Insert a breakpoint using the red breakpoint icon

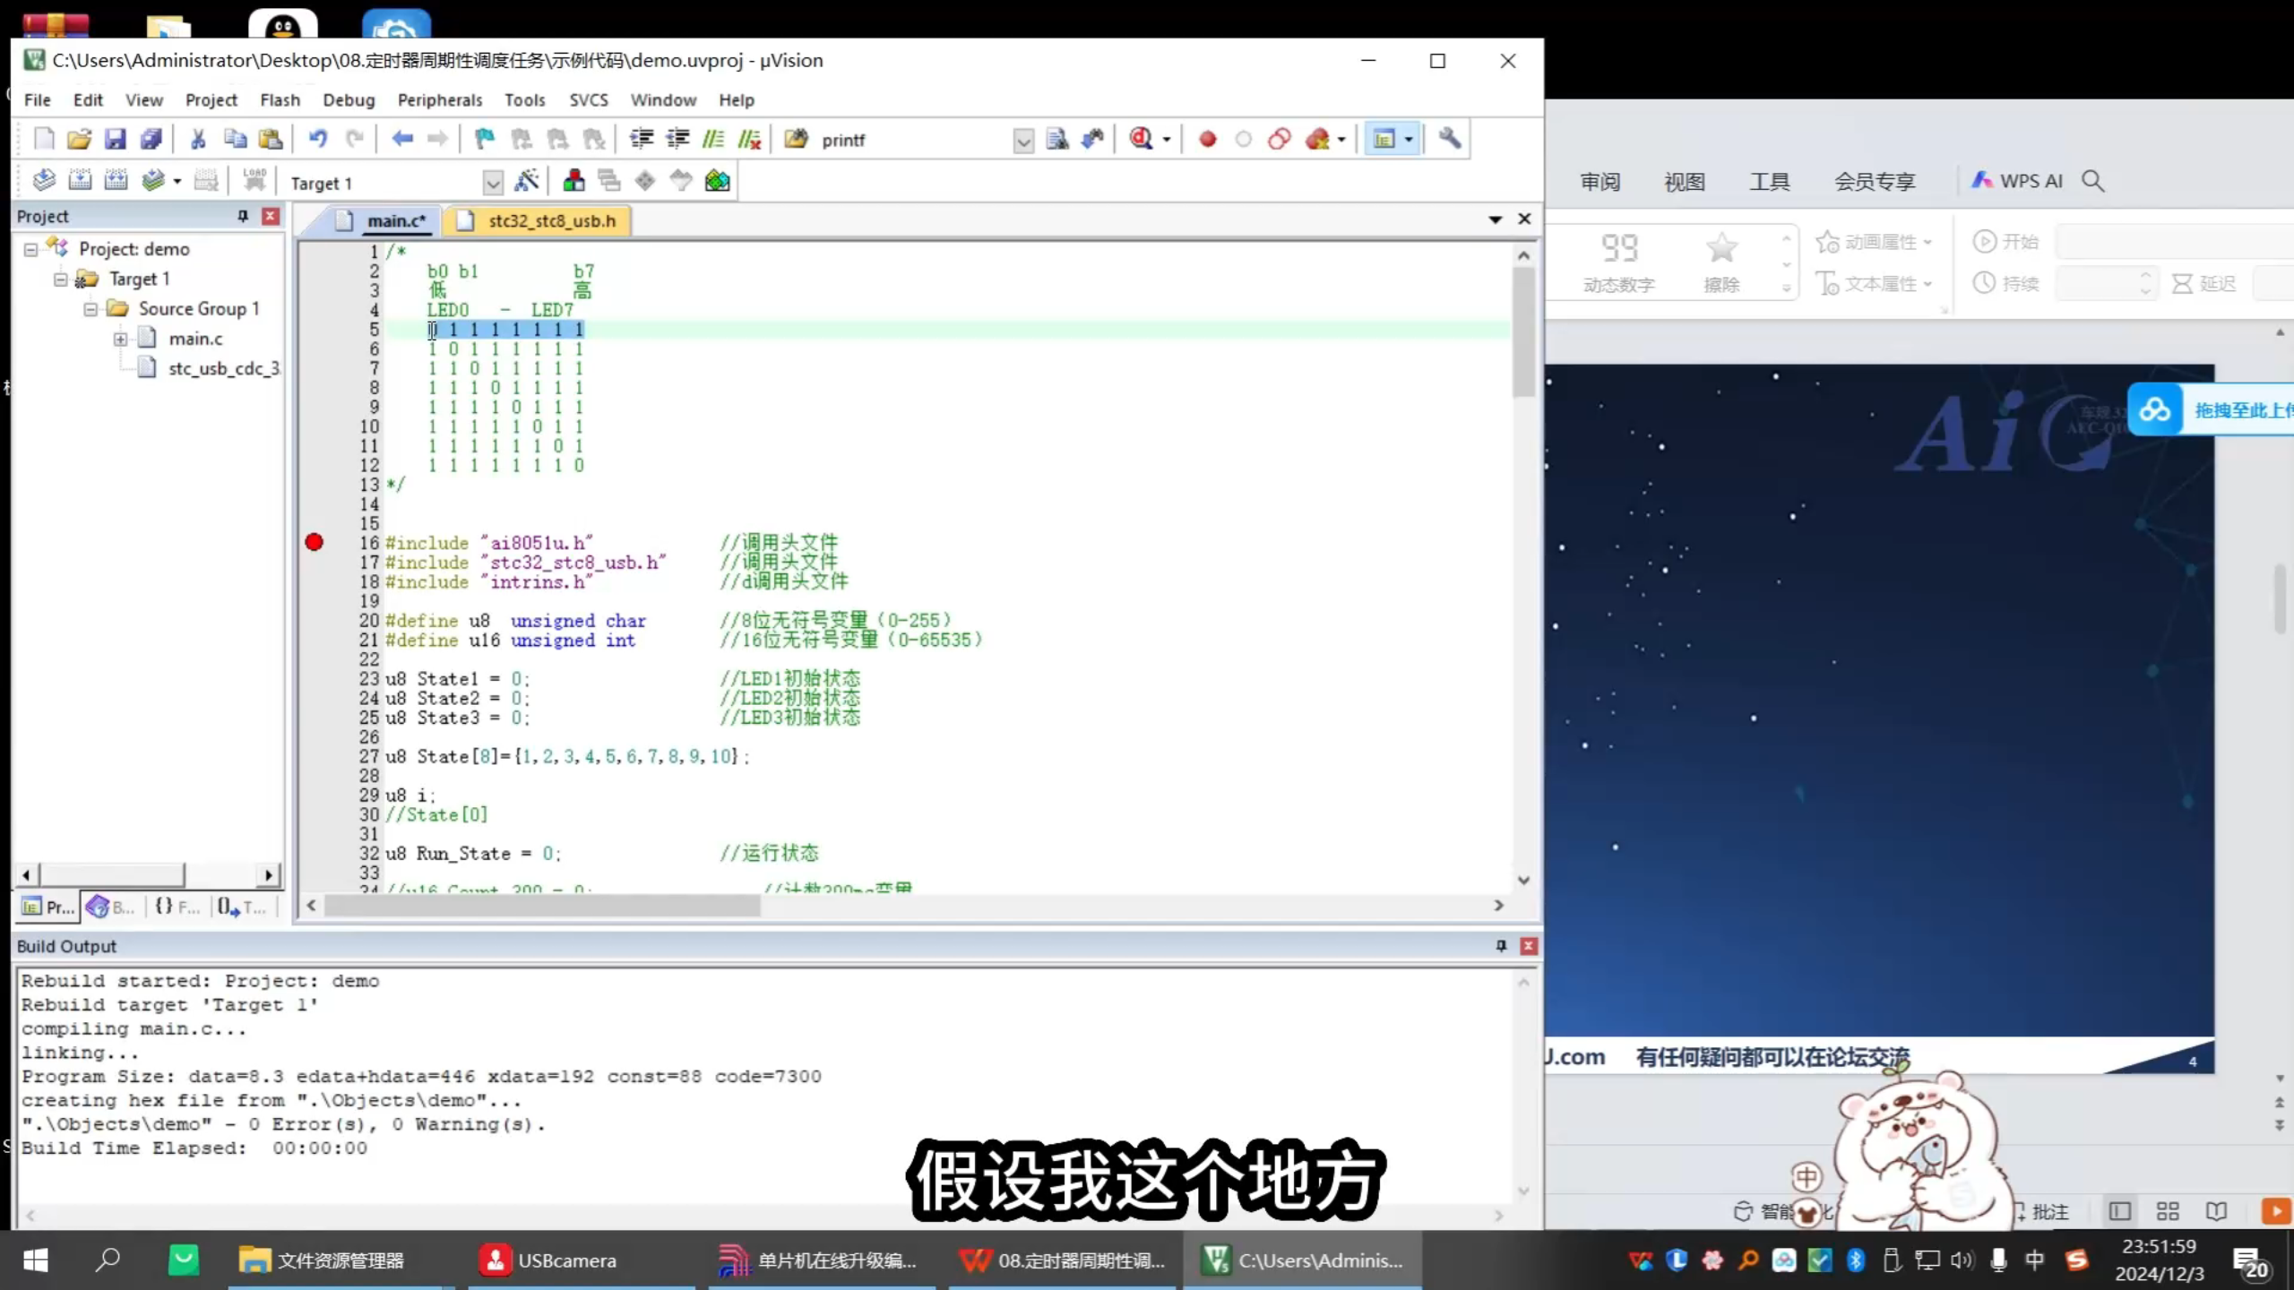click(x=1207, y=139)
